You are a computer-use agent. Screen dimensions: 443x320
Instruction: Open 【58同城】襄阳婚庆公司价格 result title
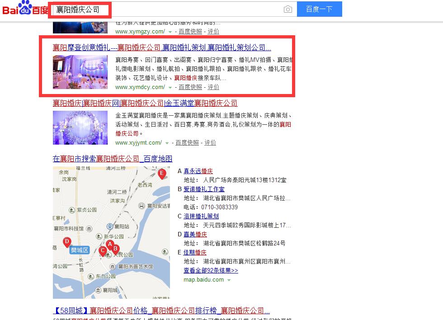pyautogui.click(x=161, y=311)
